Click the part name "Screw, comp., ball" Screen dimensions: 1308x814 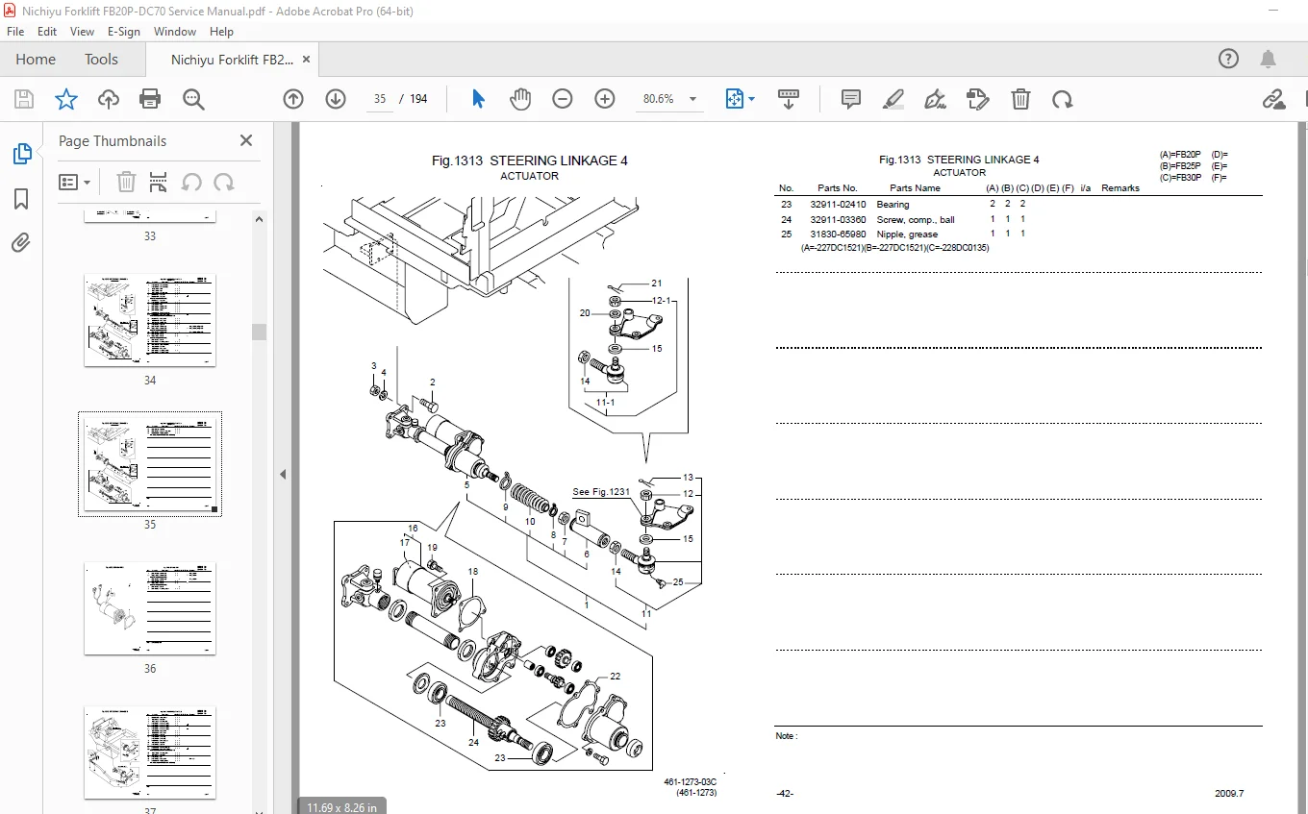point(916,220)
